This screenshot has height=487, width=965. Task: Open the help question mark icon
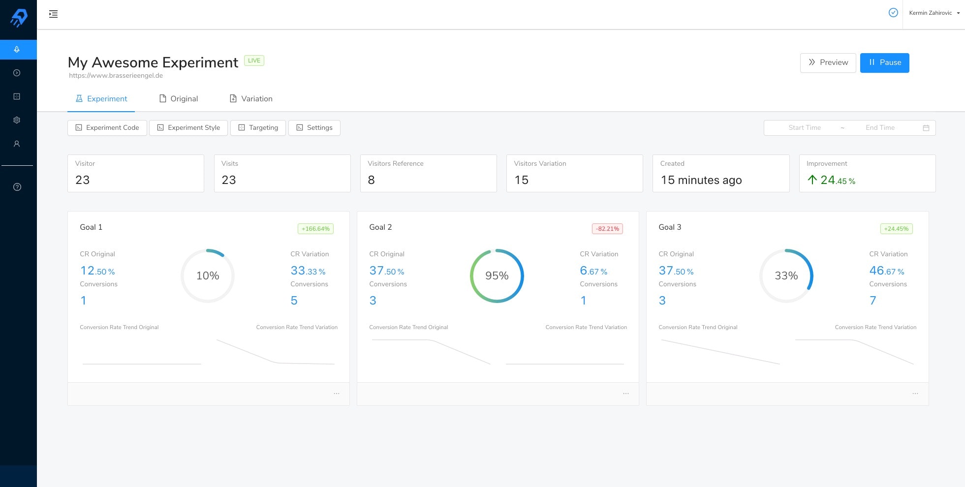(17, 187)
